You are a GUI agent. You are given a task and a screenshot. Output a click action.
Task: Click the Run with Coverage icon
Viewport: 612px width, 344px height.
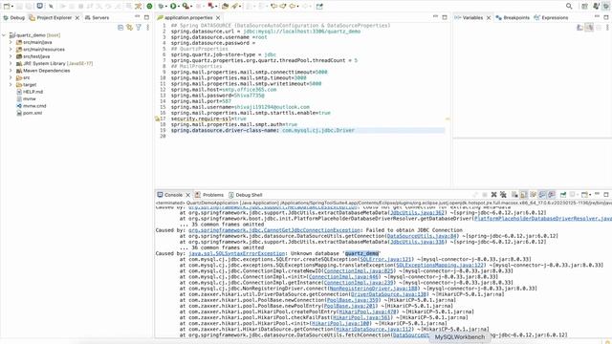coord(186,7)
